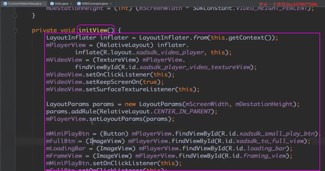Select the CustomVideoView.java tab

pos(24,4)
